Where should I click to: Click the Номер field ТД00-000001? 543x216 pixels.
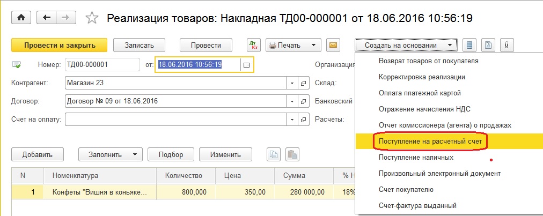pyautogui.click(x=102, y=65)
